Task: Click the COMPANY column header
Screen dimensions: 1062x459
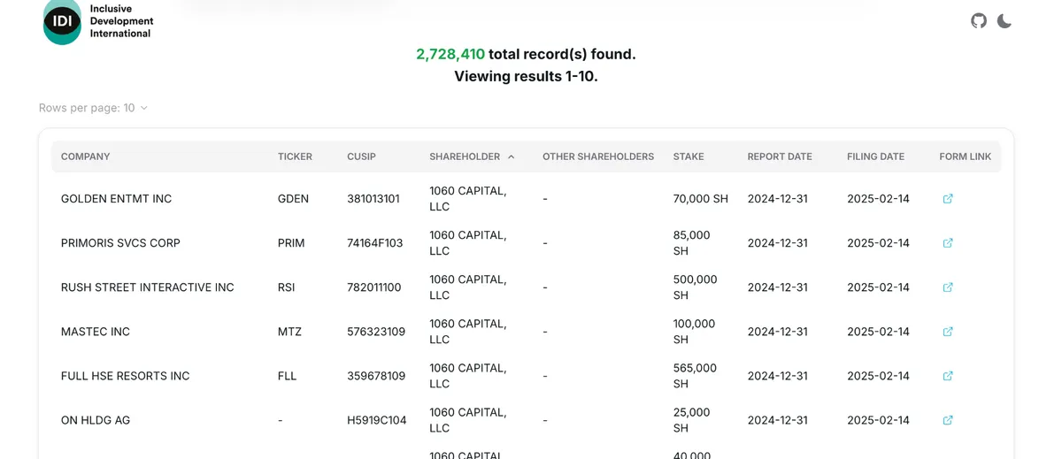Action: coord(86,157)
